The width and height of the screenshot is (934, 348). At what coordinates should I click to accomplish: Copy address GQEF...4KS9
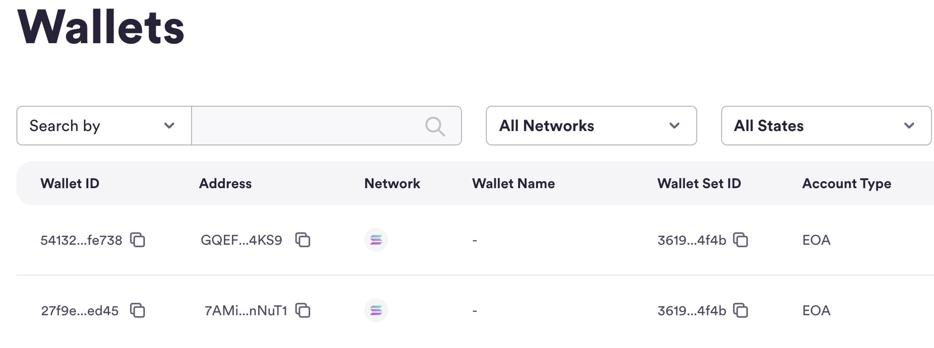(x=303, y=240)
